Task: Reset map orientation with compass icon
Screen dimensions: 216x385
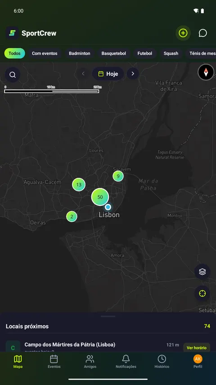Action: click(206, 72)
